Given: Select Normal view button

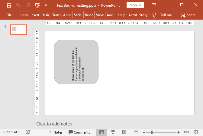Looking at the screenshot, I should 102,132.
